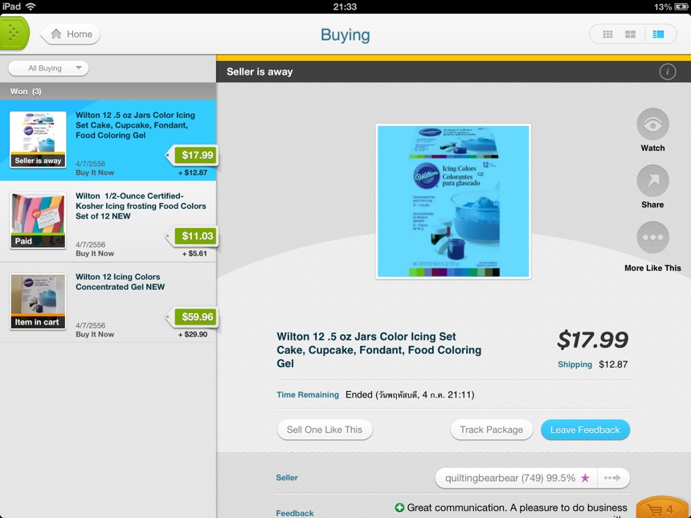
Task: Click Leave Feedback button
Action: coord(585,430)
